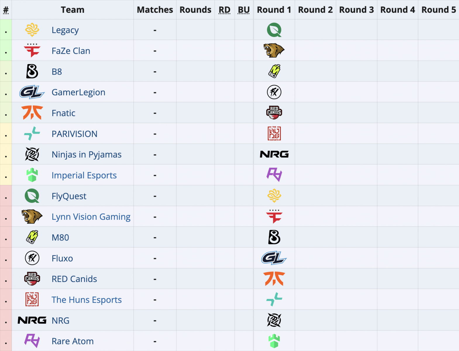459x351 pixels.
Task: Click the Legacy logo in the Team column
Action: click(32, 30)
